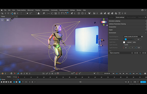Toggle the lock under the orientation gizmo
147x94 pixels.
[x=107, y=25]
